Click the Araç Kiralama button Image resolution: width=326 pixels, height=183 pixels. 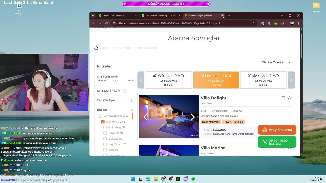coord(277,130)
